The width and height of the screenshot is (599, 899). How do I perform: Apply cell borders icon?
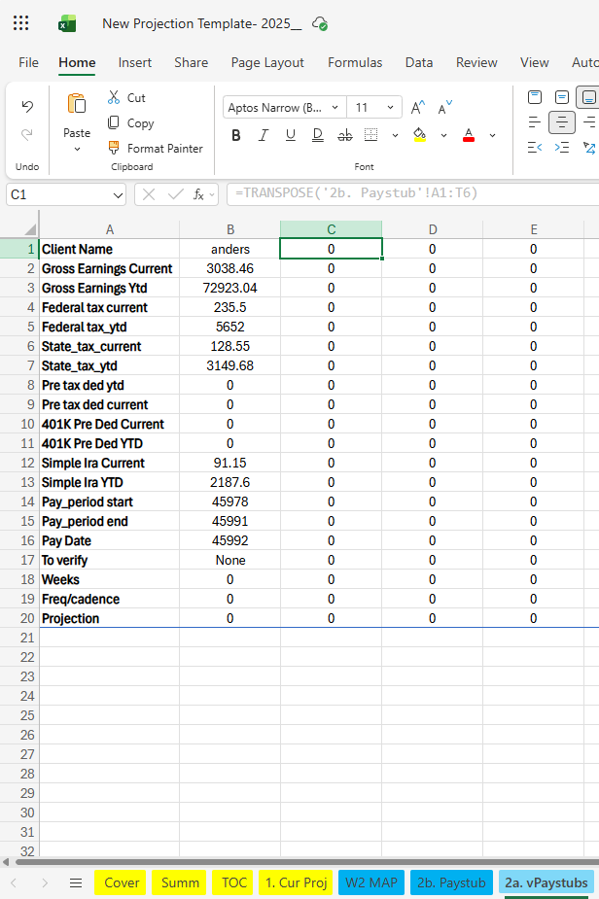(371, 135)
